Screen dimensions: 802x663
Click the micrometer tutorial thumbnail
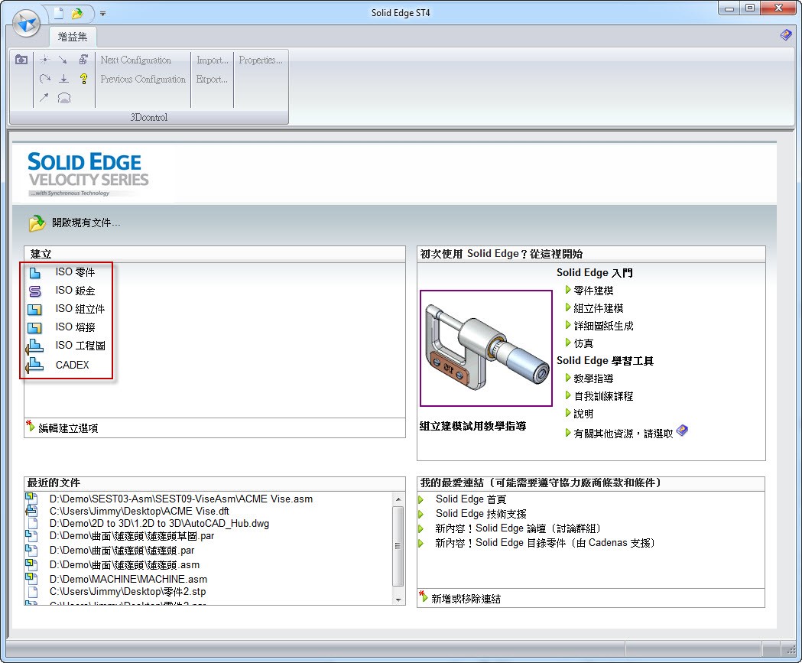pos(486,349)
